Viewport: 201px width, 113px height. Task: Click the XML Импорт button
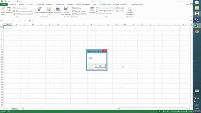[x=120, y=8]
